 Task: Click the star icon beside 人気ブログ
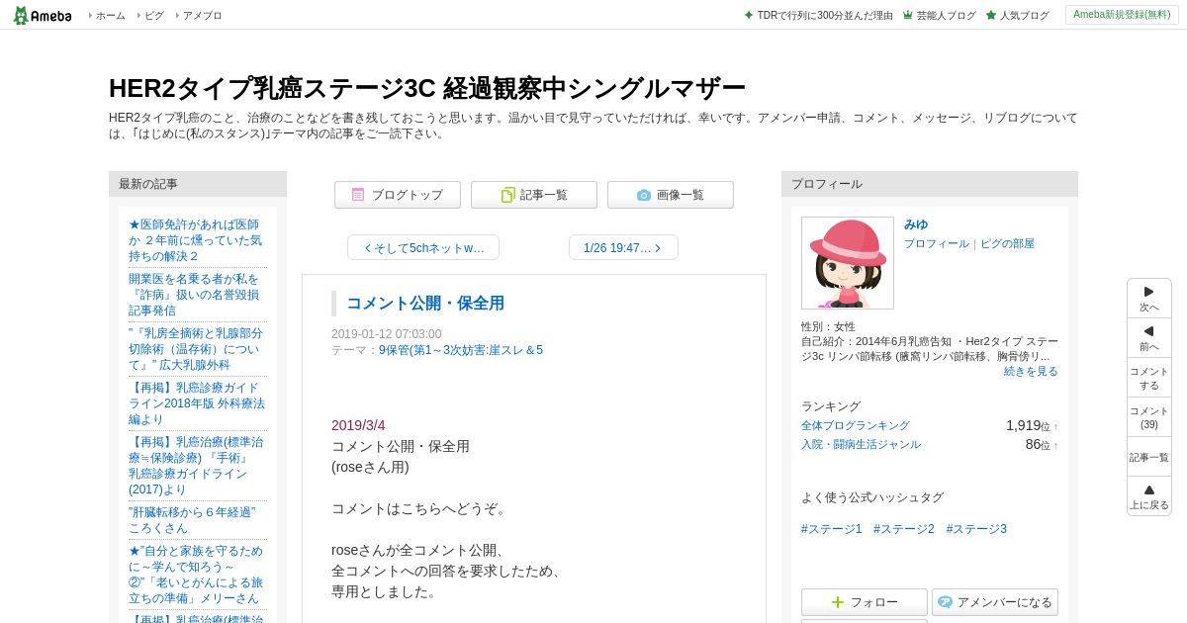pyautogui.click(x=991, y=16)
